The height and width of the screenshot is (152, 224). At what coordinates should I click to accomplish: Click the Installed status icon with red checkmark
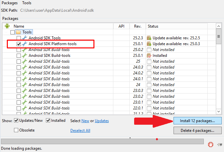[149, 56]
